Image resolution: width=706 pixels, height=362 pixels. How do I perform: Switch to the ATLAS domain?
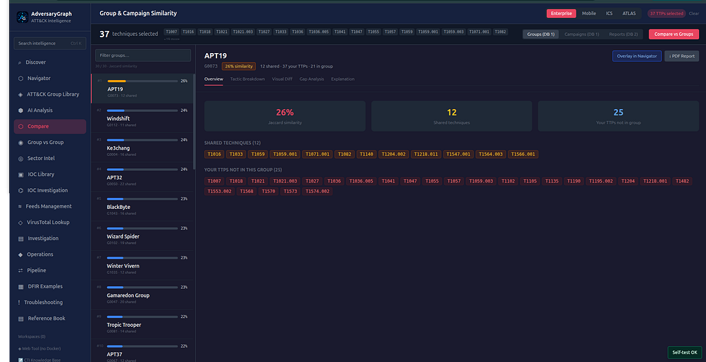point(629,14)
